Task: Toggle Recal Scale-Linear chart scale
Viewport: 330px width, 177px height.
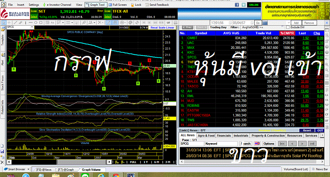Action: 162,28
